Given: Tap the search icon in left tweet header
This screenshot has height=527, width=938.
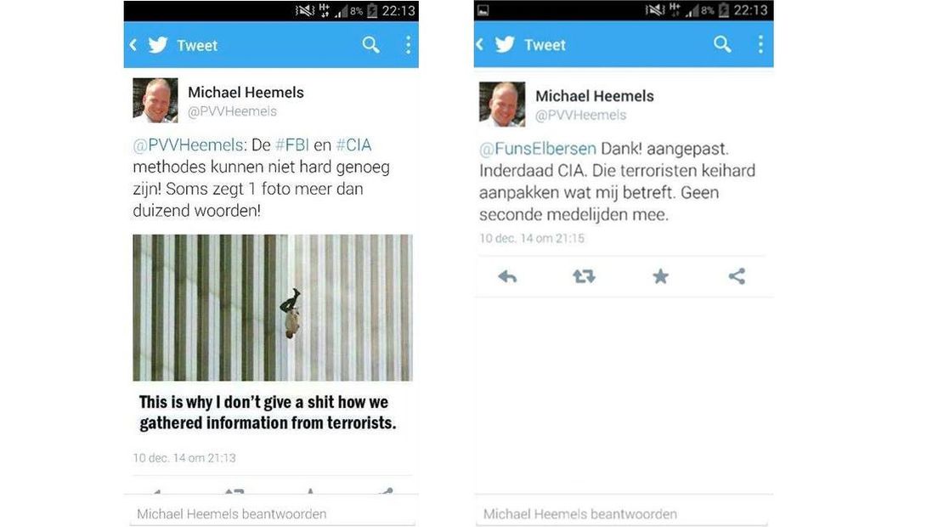Looking at the screenshot, I should 371,45.
